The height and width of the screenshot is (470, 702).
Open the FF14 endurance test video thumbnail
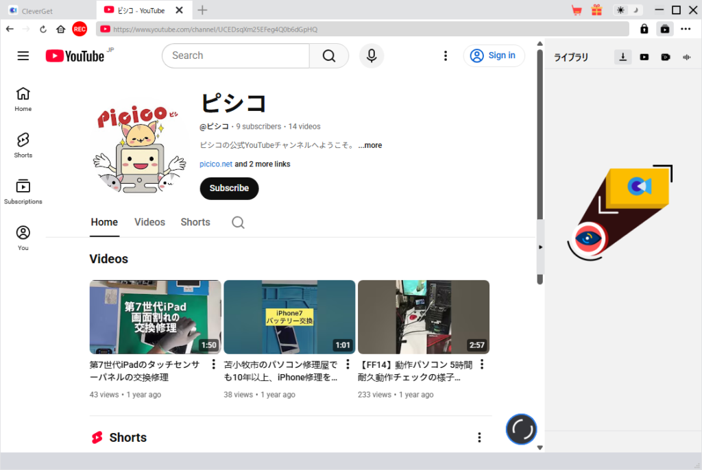(x=423, y=317)
